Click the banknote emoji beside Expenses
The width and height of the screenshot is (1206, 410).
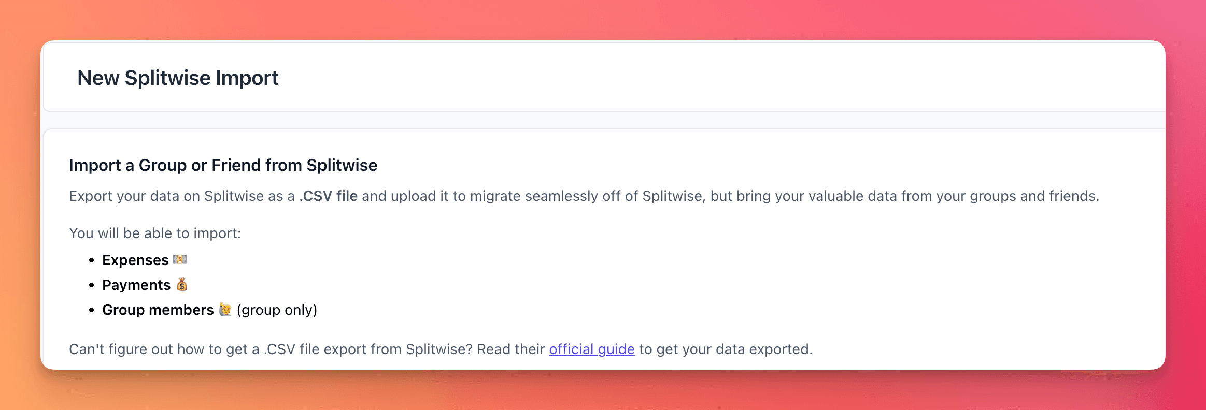(x=180, y=259)
